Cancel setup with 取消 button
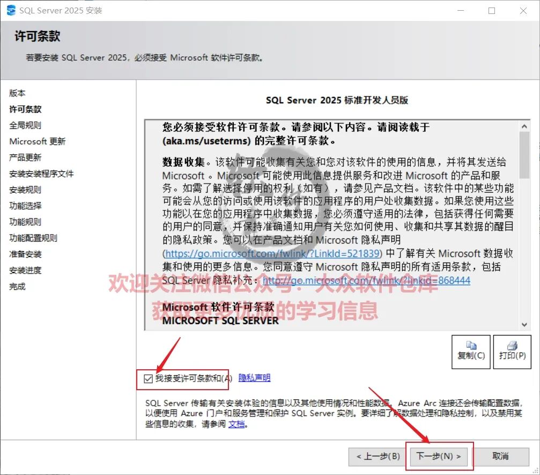This screenshot has height=475, width=540. (x=500, y=456)
